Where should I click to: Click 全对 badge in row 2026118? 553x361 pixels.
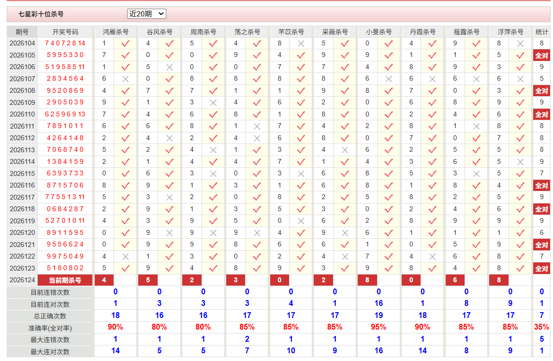pyautogui.click(x=542, y=209)
